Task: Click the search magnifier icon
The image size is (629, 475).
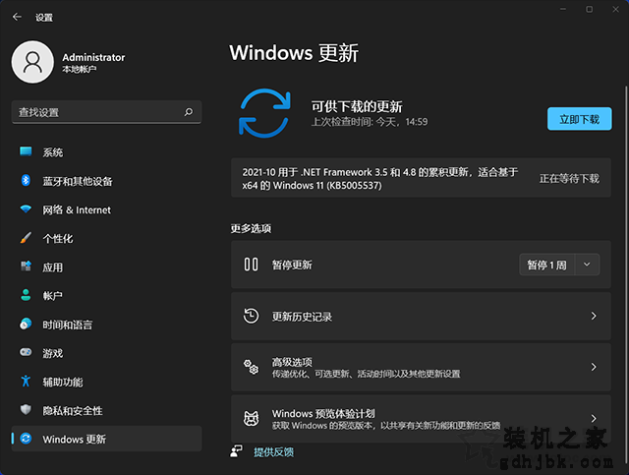Action: coord(188,112)
